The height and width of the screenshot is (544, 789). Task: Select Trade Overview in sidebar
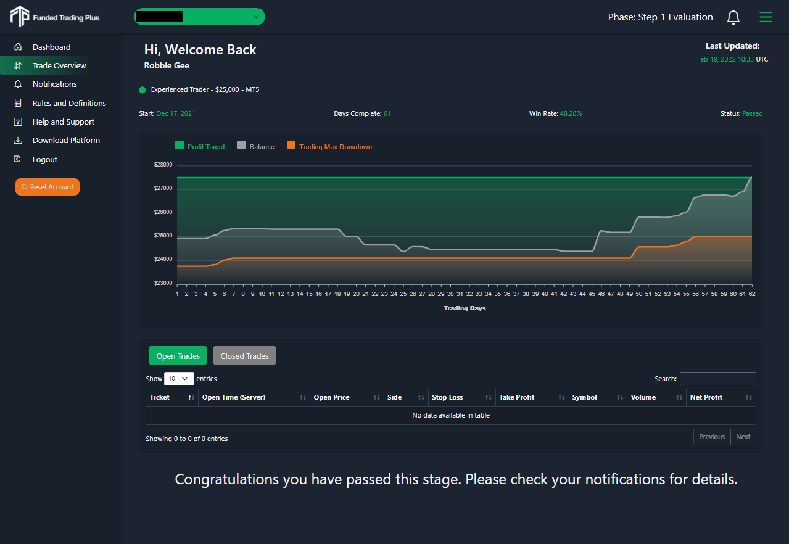point(59,65)
